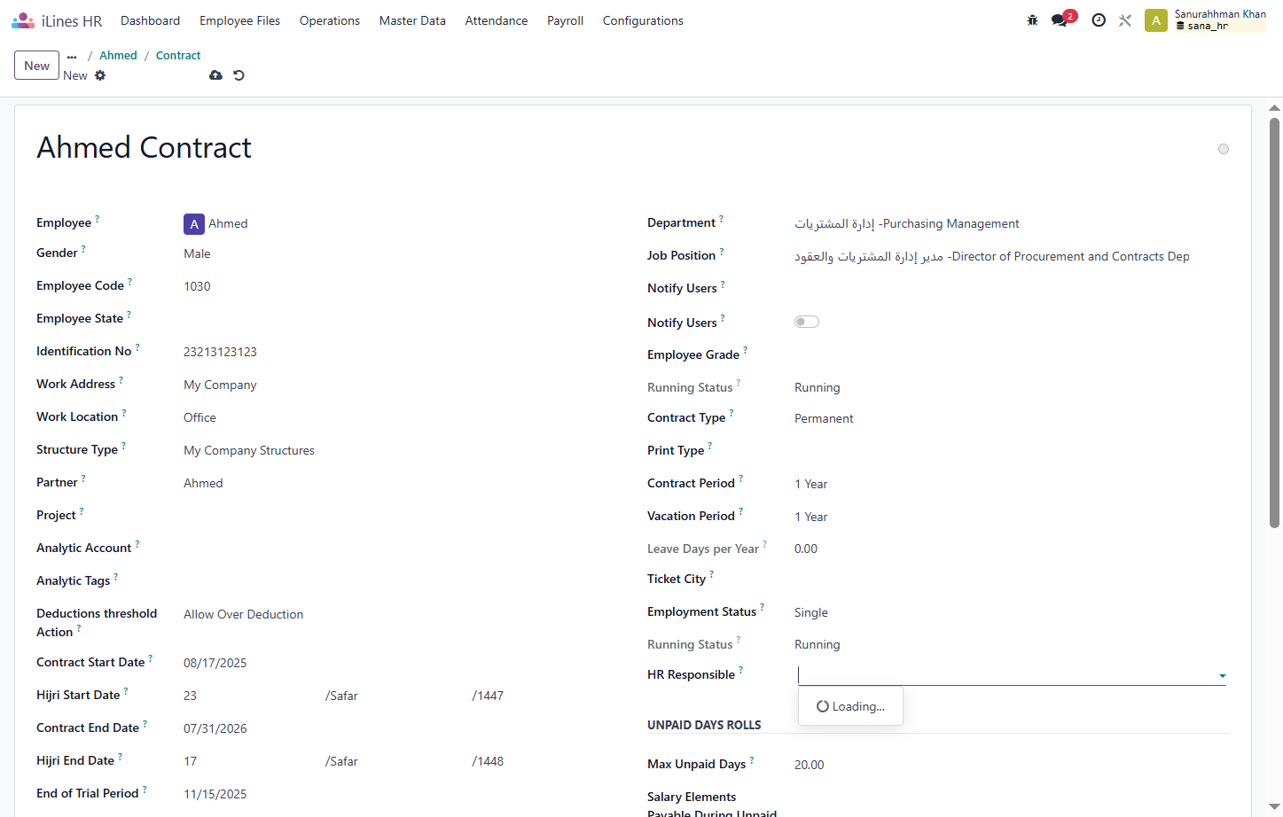Viewport: 1283px width, 817px height.
Task: Go to the Ahmed breadcrumb link
Action: 118,56
